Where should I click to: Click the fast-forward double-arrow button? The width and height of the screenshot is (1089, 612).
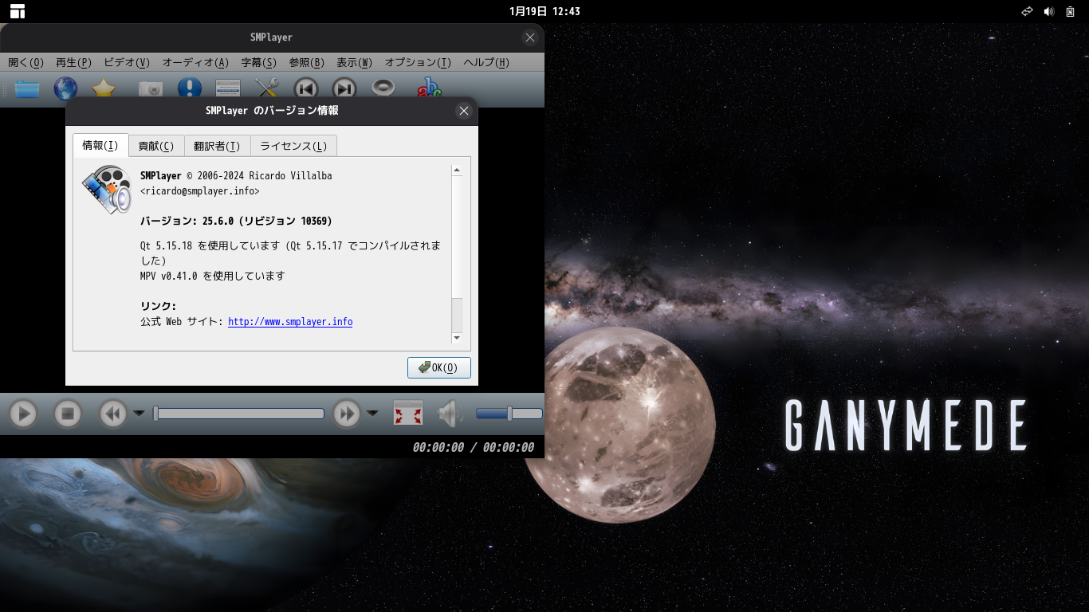pyautogui.click(x=347, y=414)
